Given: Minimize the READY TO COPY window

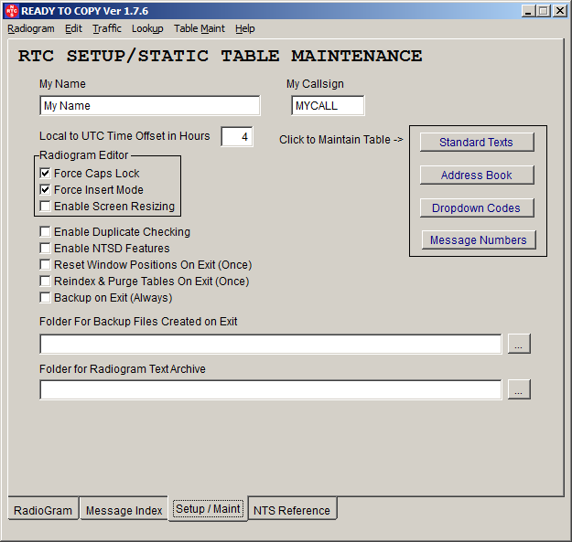Looking at the screenshot, I should pos(527,11).
